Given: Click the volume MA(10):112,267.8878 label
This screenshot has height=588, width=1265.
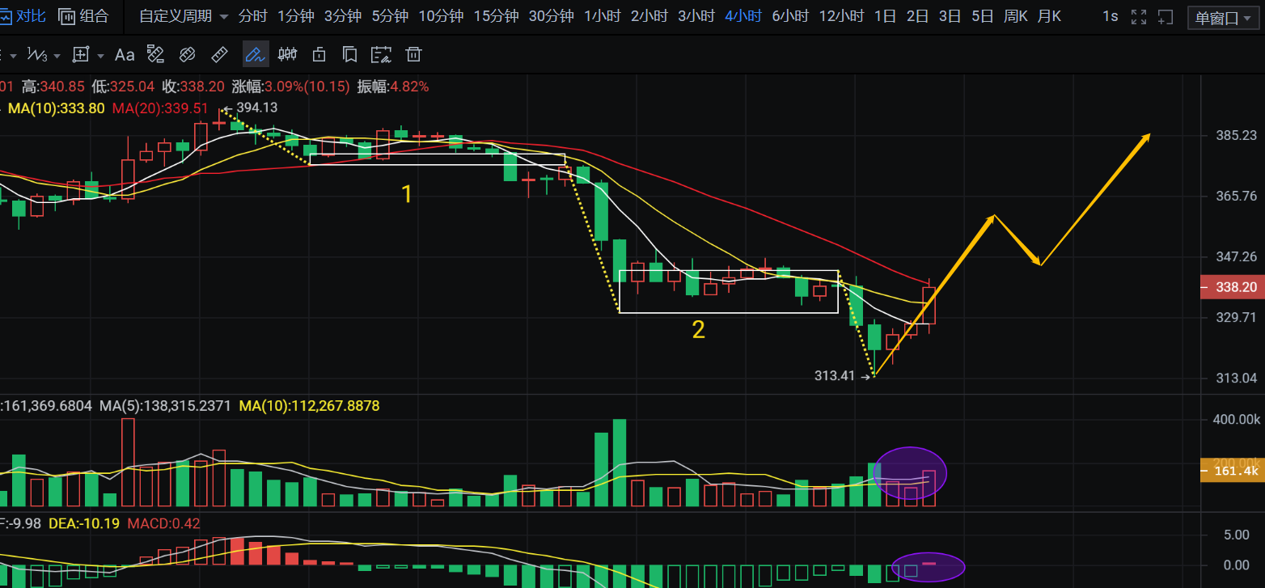Looking at the screenshot, I should click(x=310, y=405).
